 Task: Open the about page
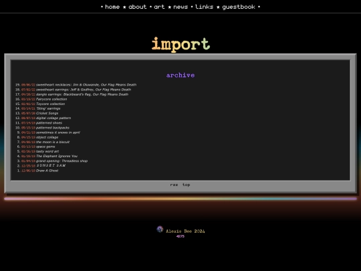(138, 7)
